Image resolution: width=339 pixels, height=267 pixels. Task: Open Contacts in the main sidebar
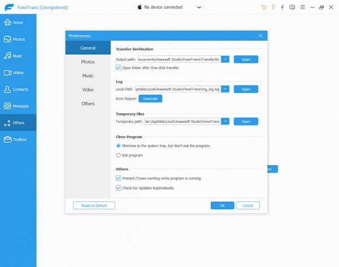coord(18,89)
